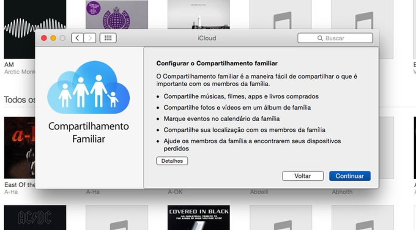
Task: Open the lighthouse album cover in iTunes
Action: tap(199, 15)
